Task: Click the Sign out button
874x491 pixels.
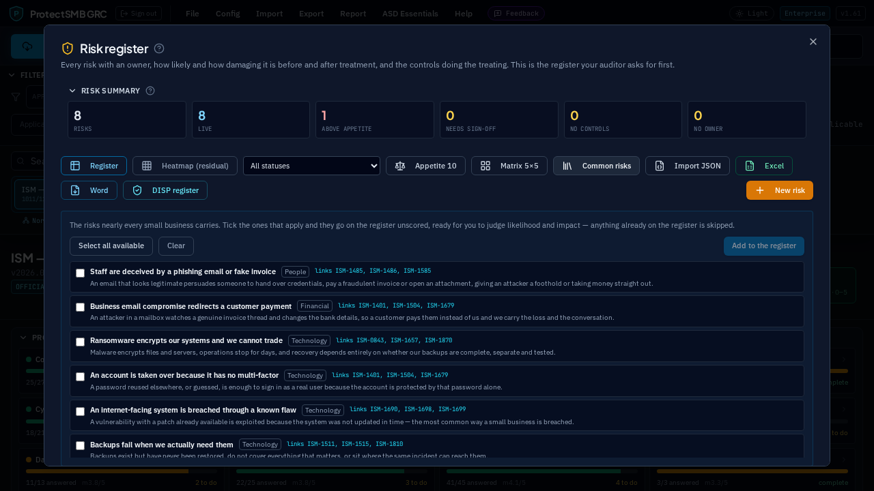Action: 139,14
